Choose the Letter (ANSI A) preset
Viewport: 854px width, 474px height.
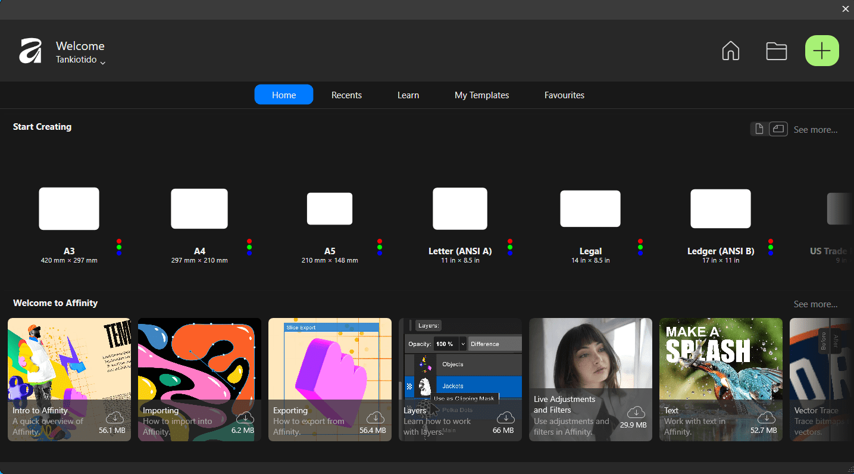coord(460,208)
